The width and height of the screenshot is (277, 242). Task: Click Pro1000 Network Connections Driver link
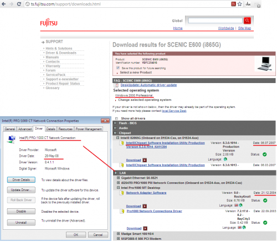pyautogui.click(x=154, y=211)
